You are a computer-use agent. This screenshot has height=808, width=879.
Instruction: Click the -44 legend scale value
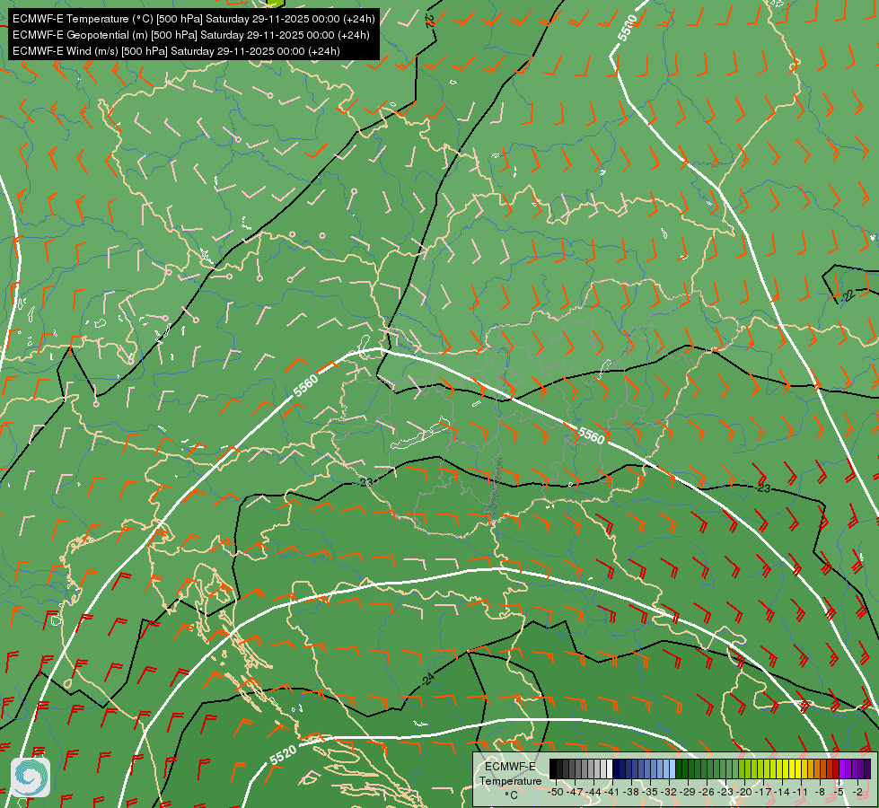click(593, 792)
